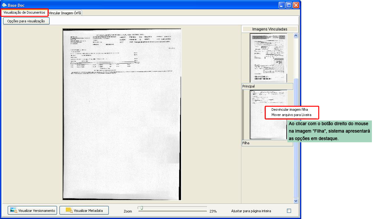Click the Visualizar Versionamento button

pos(33,211)
